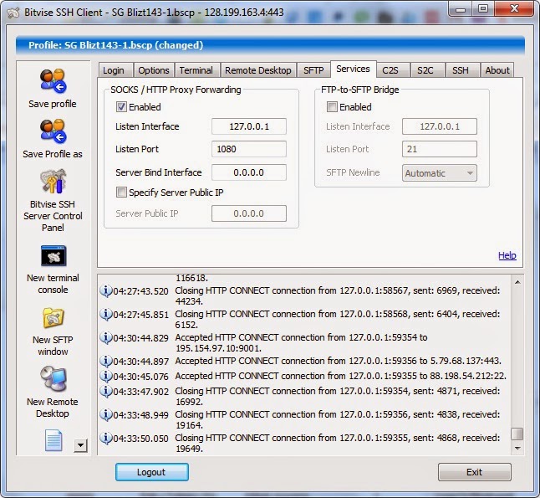The height and width of the screenshot is (498, 540).
Task: Click timestamp 04:33:50.050 in log
Action: (x=141, y=439)
